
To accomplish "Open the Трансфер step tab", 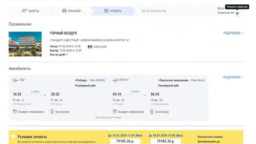I will (71, 11).
